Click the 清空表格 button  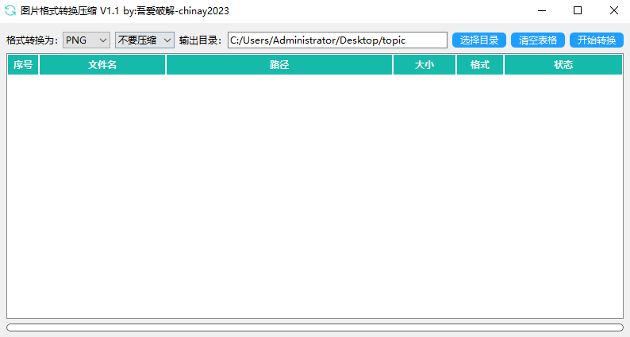pos(538,40)
